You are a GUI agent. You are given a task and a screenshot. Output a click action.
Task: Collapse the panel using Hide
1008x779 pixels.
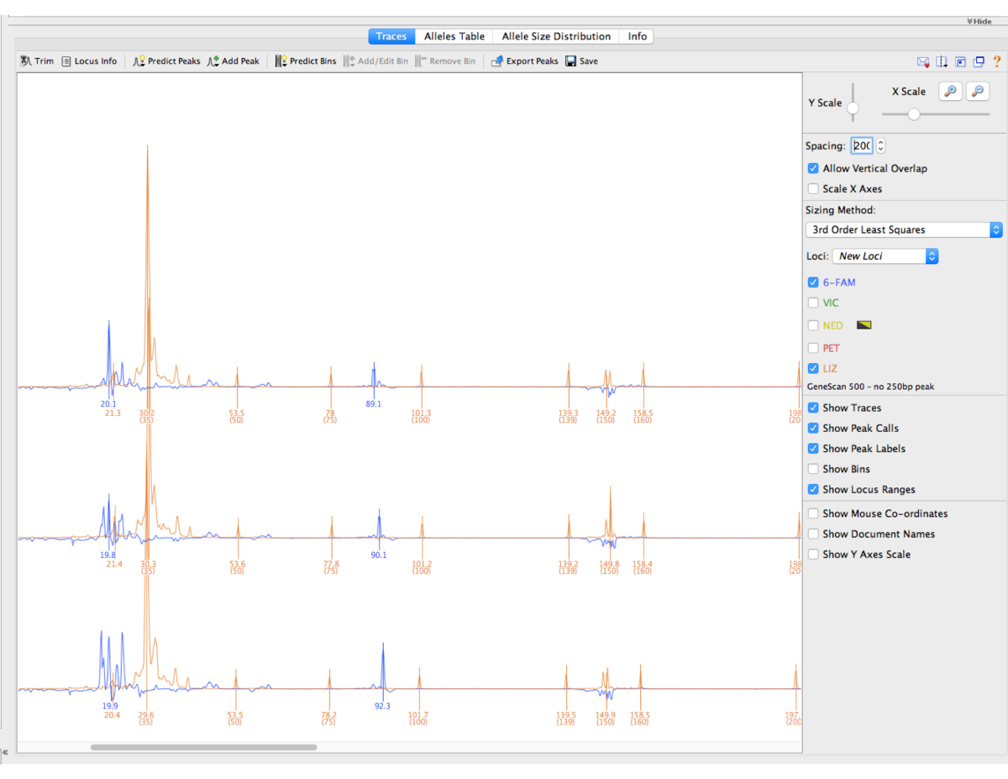[979, 21]
